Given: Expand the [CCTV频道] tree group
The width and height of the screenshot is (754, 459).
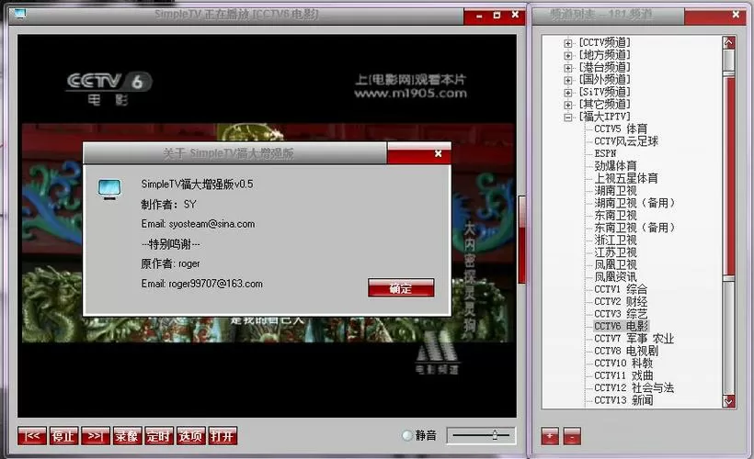Looking at the screenshot, I should (568, 43).
